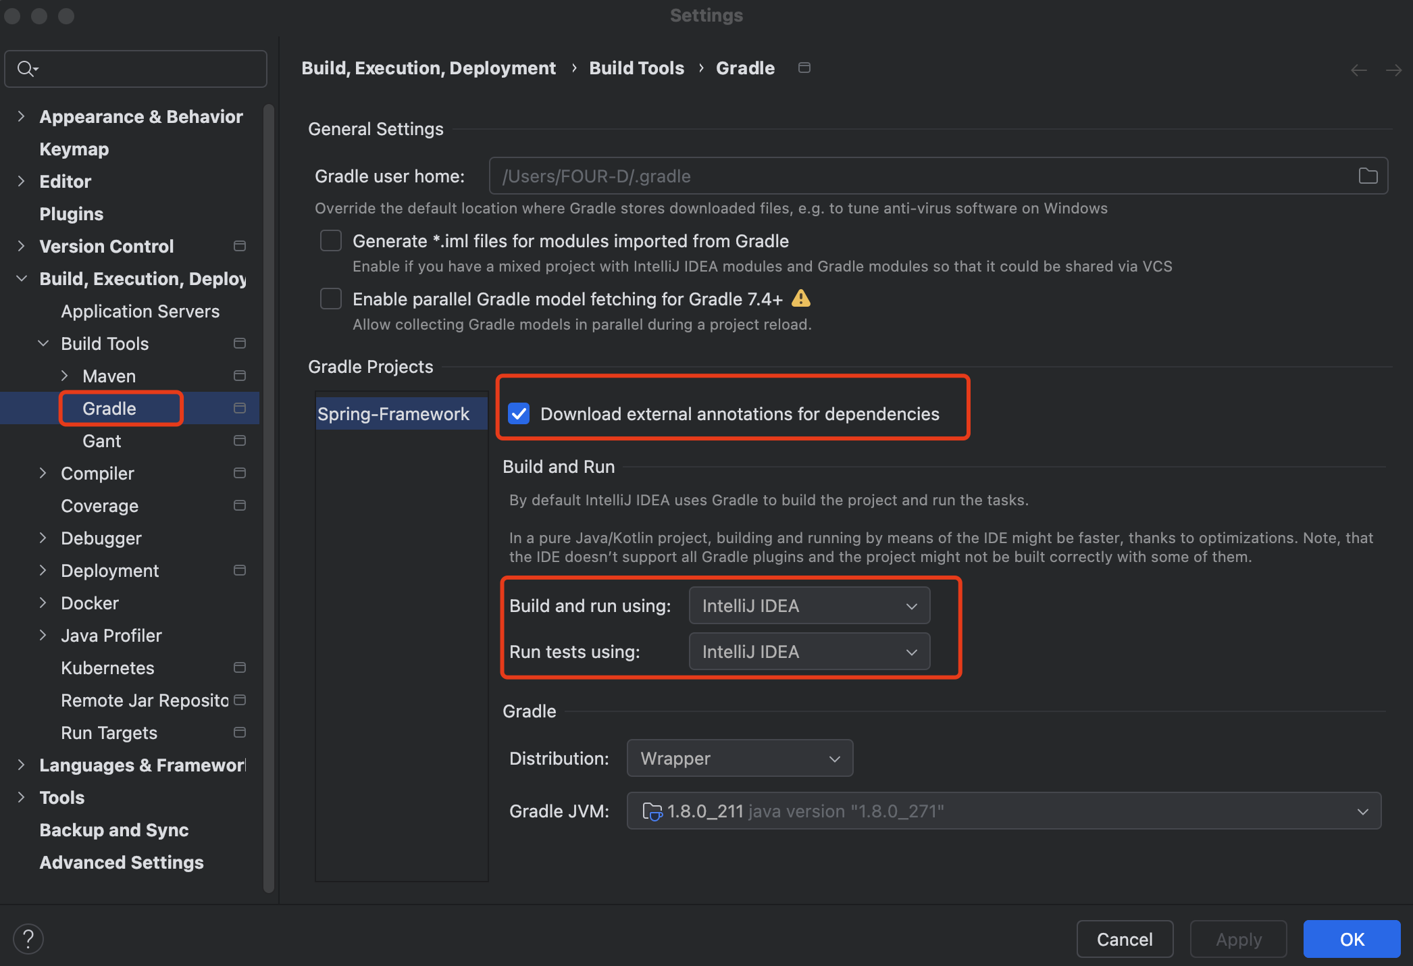Expand the Maven tree node
This screenshot has height=966, width=1413.
[x=65, y=376]
